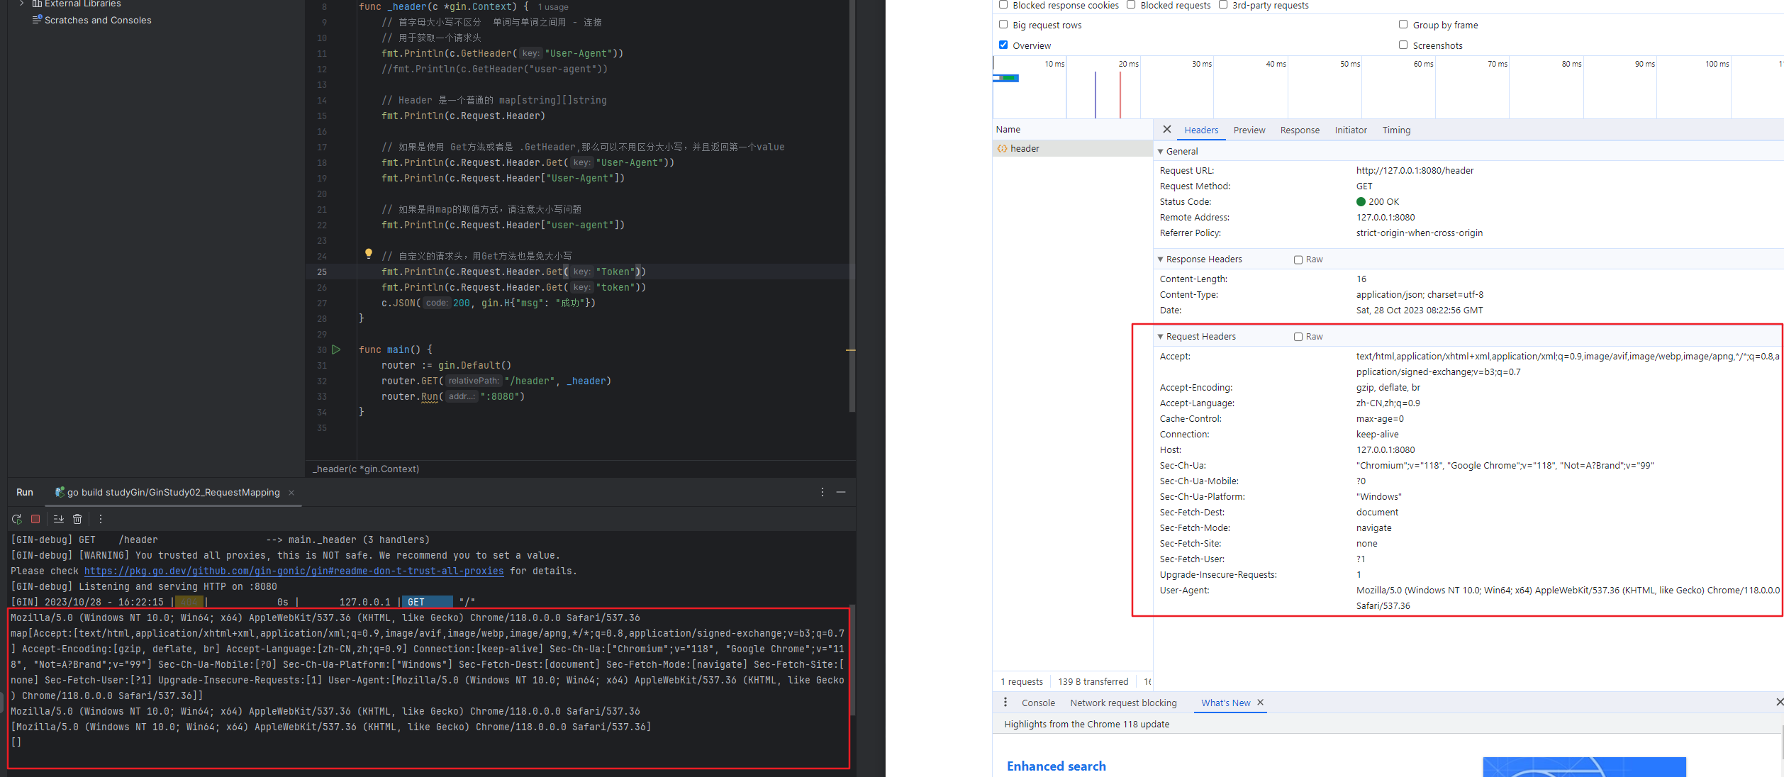The height and width of the screenshot is (777, 1784).
Task: Open the Response tab
Action: [1300, 130]
